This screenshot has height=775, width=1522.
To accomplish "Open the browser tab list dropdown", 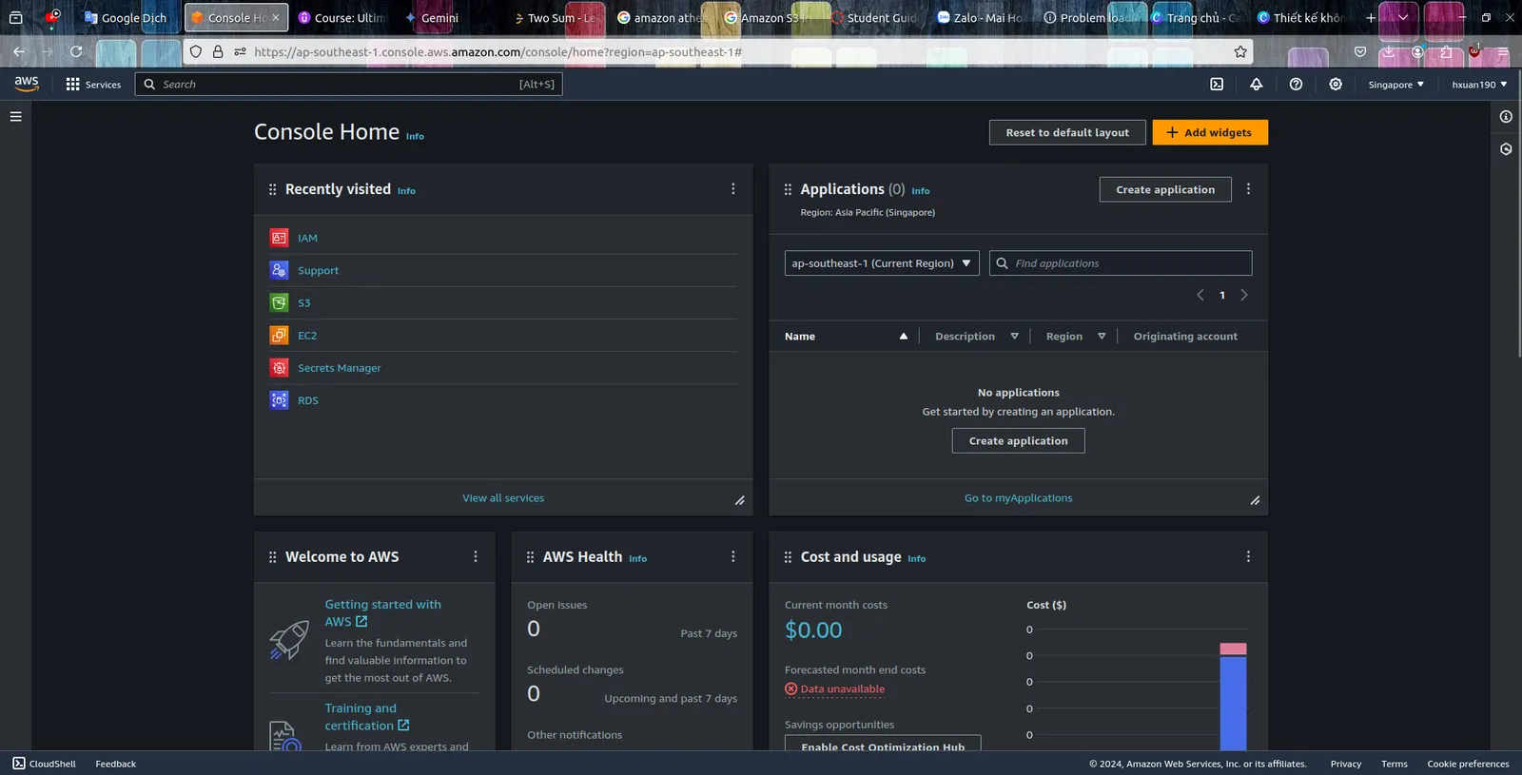I will point(1402,18).
